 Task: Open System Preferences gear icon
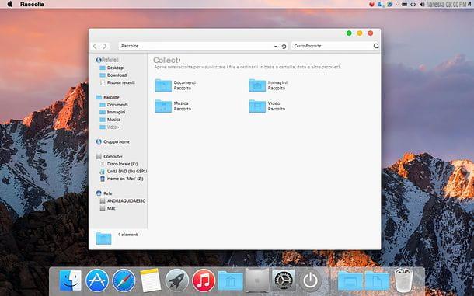(x=284, y=280)
